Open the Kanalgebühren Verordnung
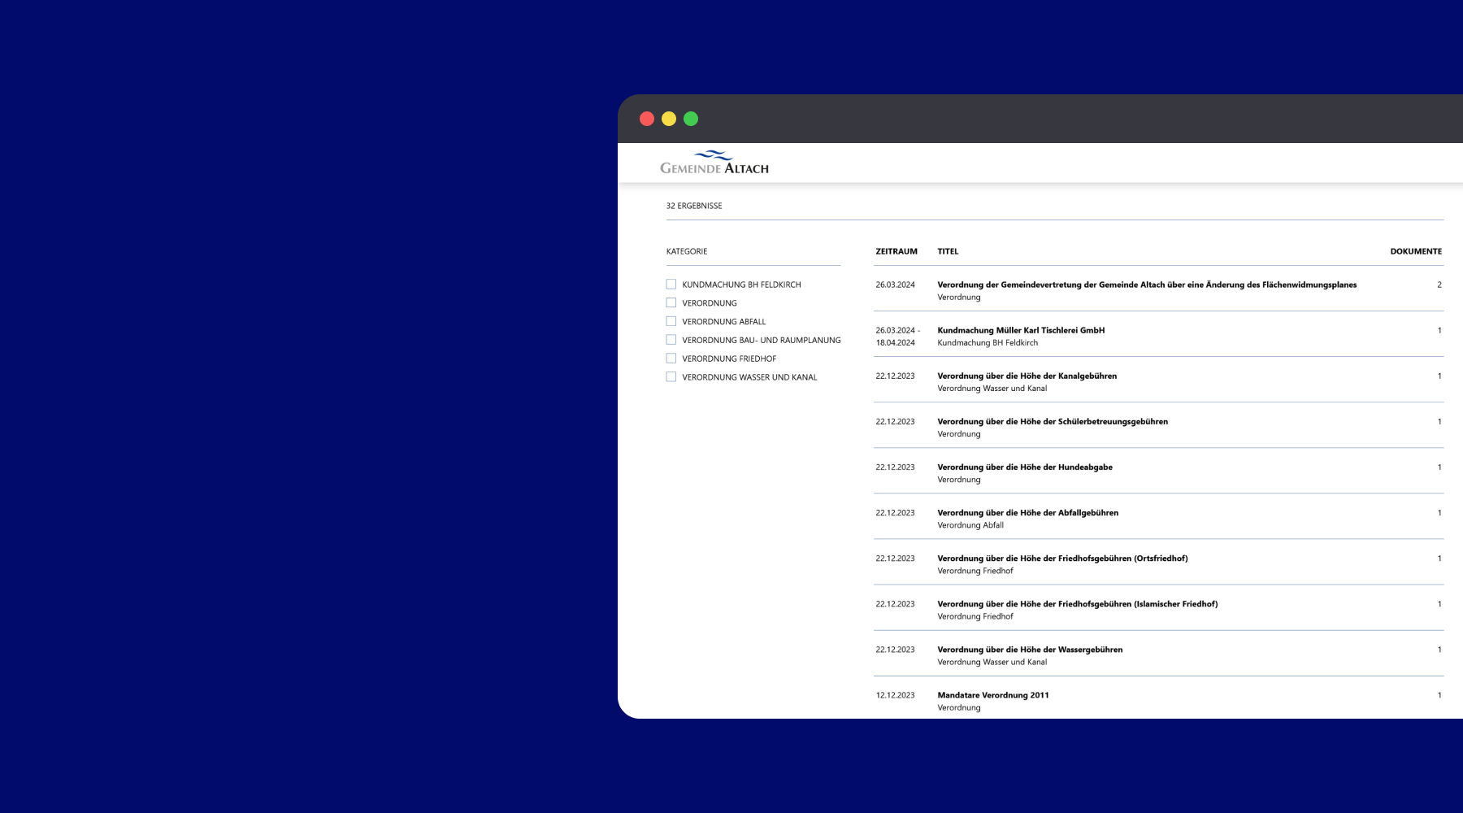The image size is (1463, 813). click(x=1027, y=376)
